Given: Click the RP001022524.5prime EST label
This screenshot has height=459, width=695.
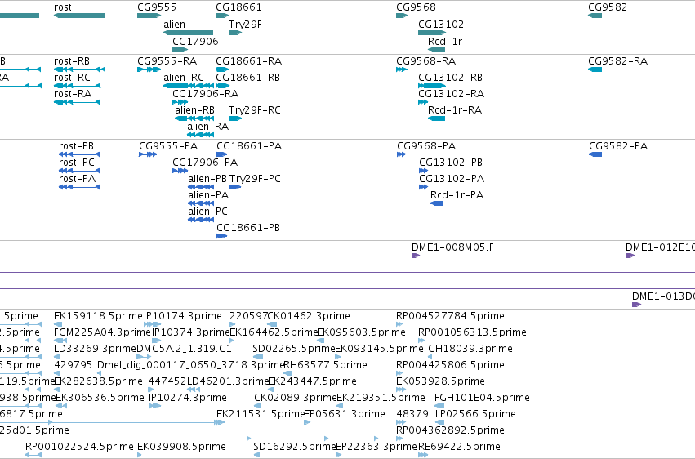Looking at the screenshot, I should [79, 447].
